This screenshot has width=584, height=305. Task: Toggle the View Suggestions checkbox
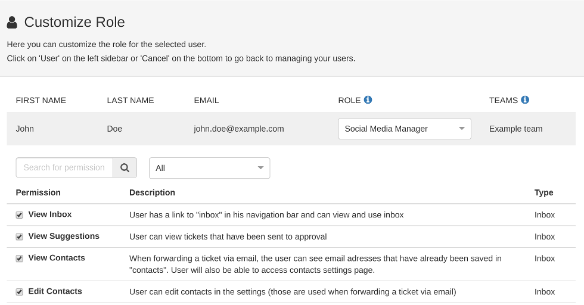point(20,236)
